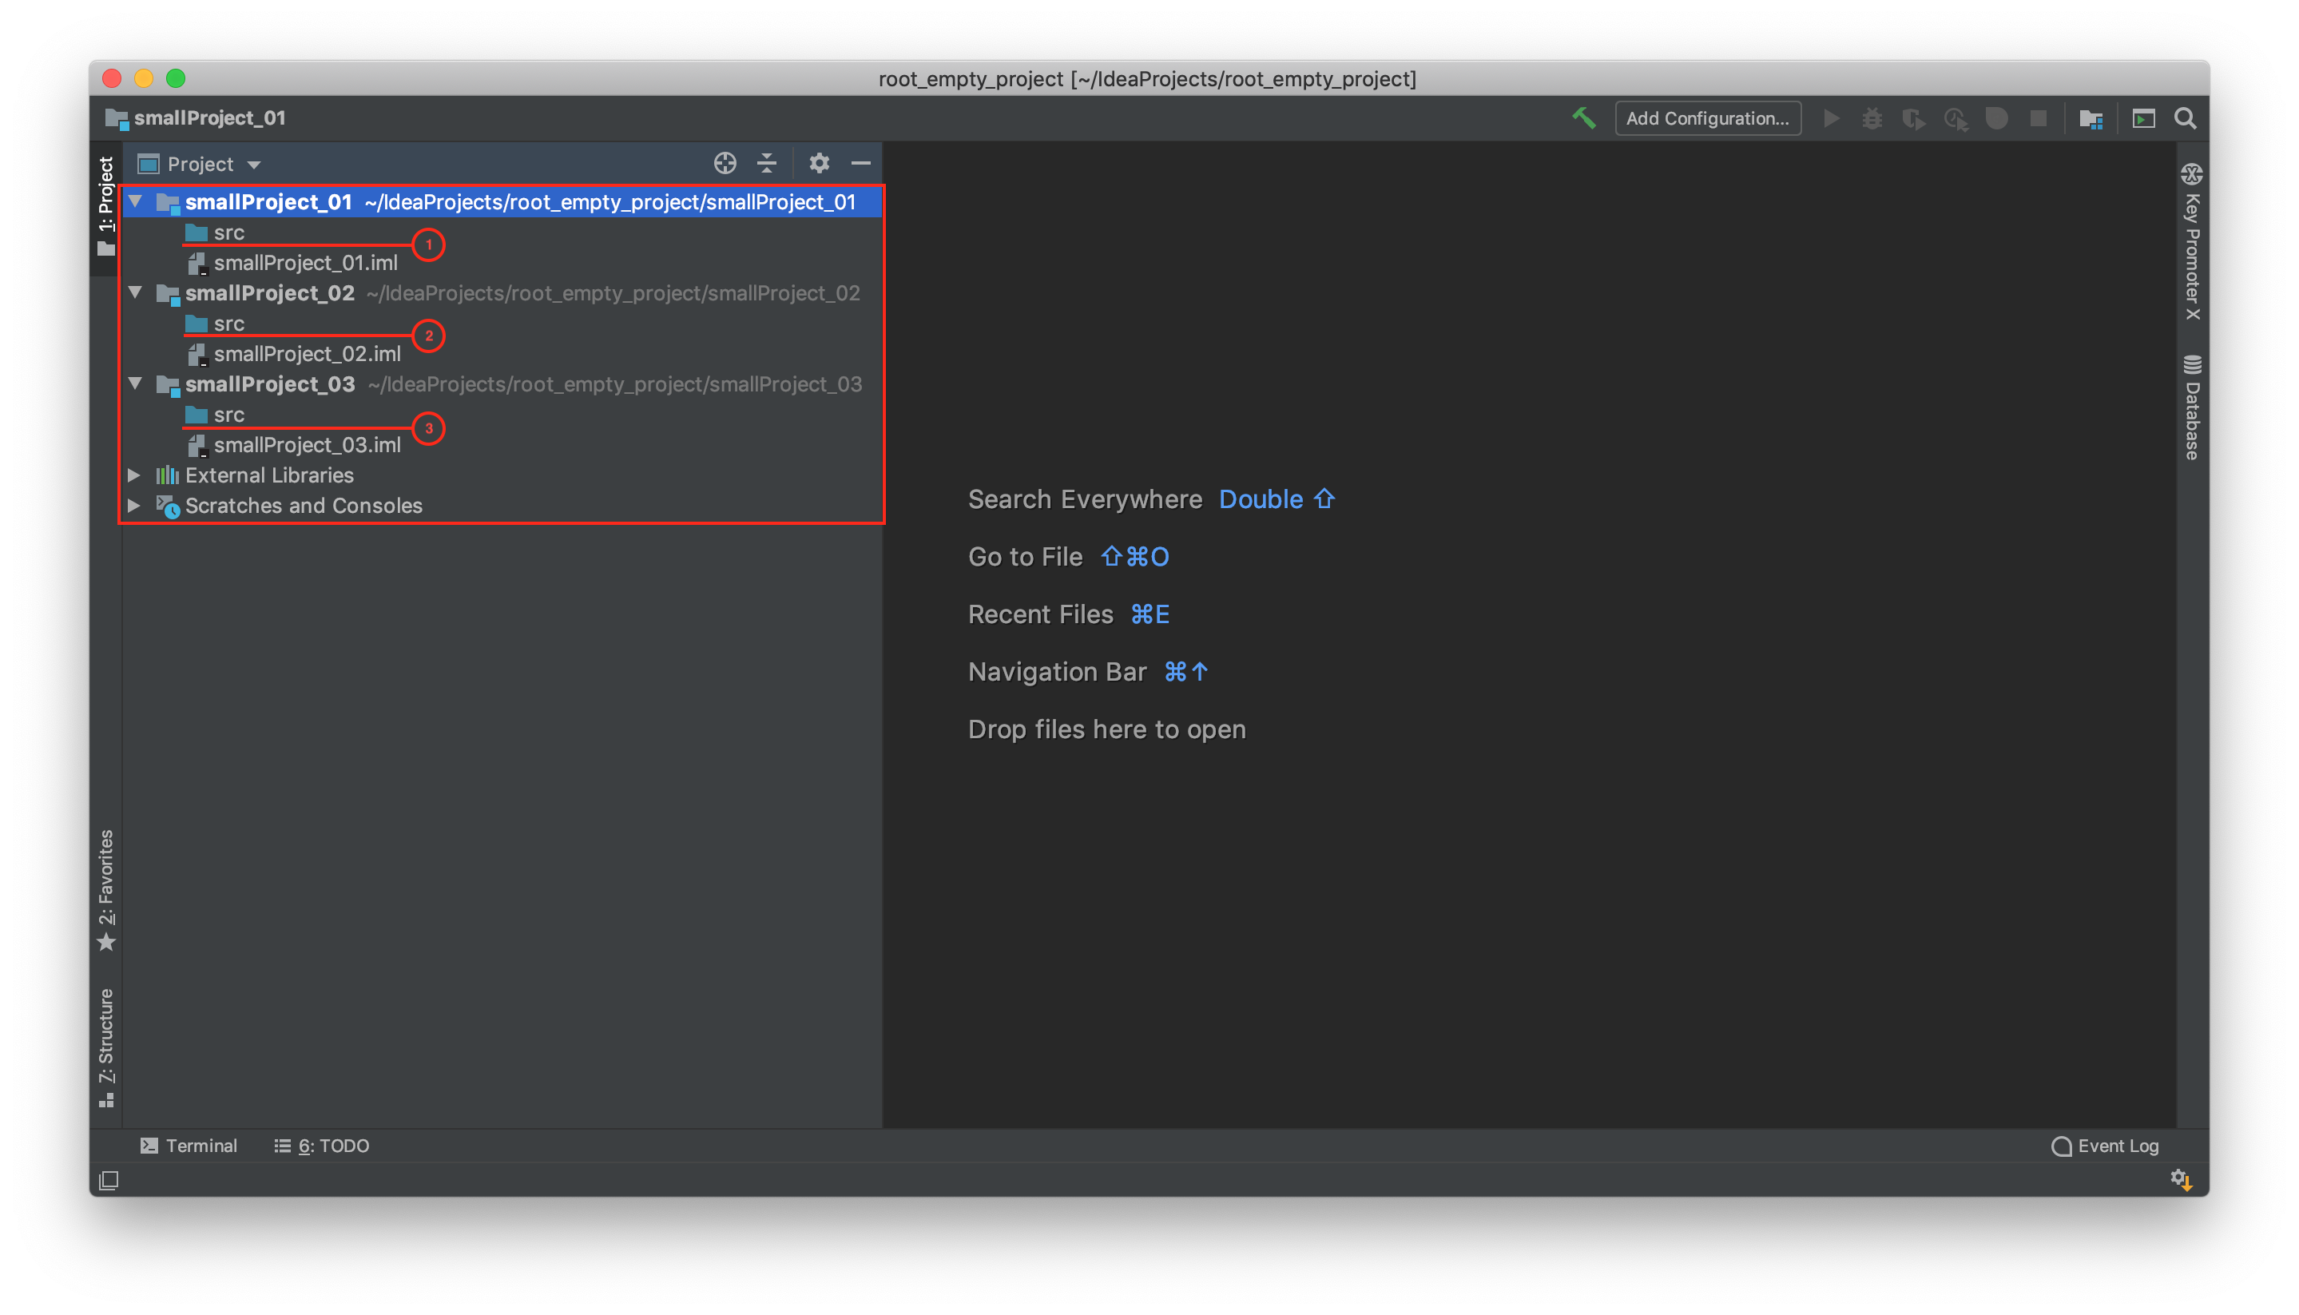
Task: Click the Collapse All icon in Project panel
Action: click(767, 164)
